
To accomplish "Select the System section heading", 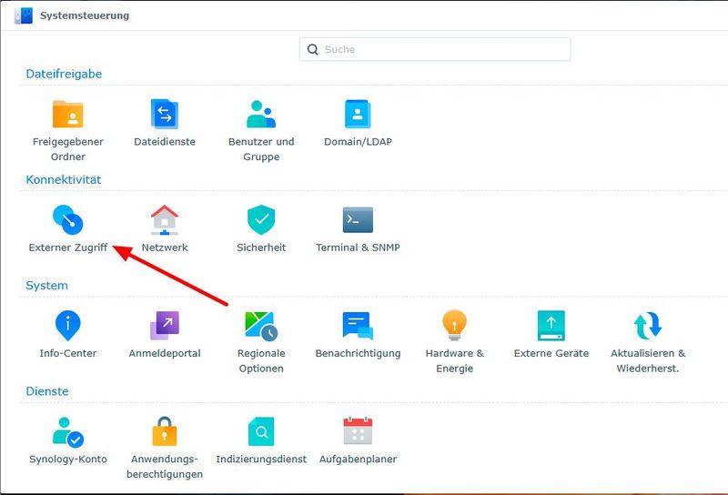I will [46, 286].
